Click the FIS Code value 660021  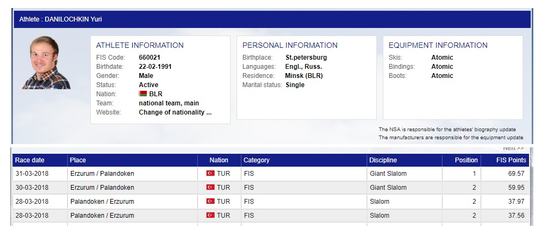pos(149,58)
